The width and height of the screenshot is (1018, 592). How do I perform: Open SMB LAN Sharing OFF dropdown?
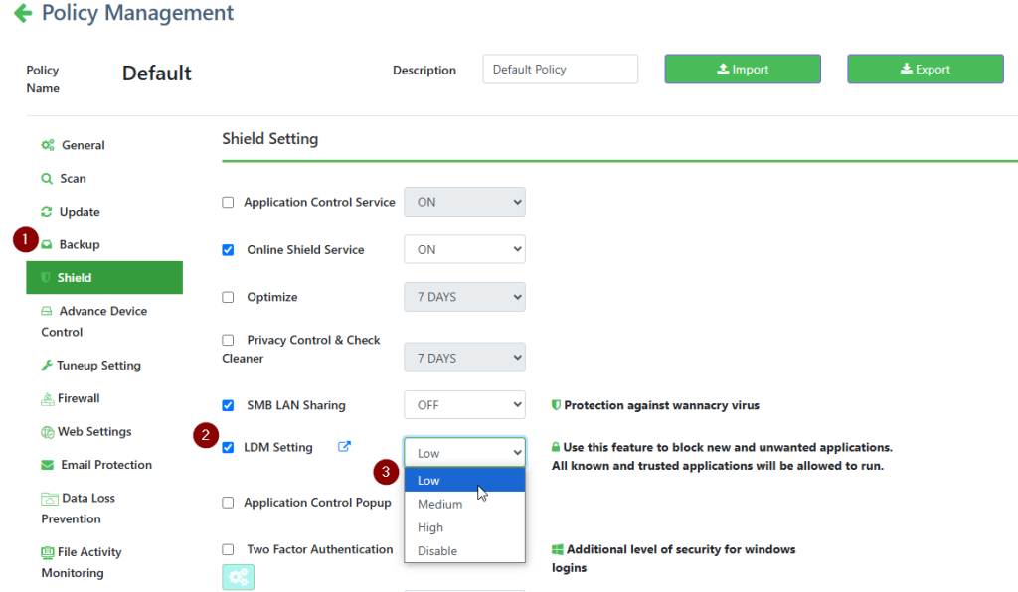click(464, 405)
